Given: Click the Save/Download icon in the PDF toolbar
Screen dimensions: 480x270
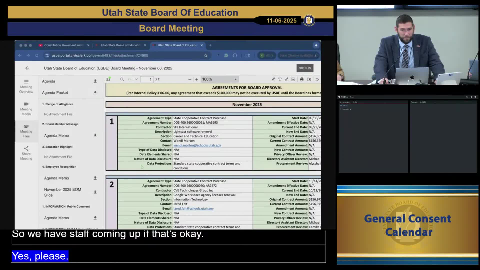Looking at the screenshot, I should pyautogui.click(x=309, y=79).
